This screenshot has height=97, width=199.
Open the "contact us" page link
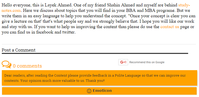pyautogui.click(x=170, y=27)
